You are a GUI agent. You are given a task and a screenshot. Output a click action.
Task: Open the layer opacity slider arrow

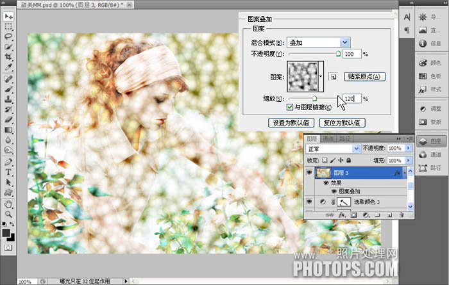(409, 148)
